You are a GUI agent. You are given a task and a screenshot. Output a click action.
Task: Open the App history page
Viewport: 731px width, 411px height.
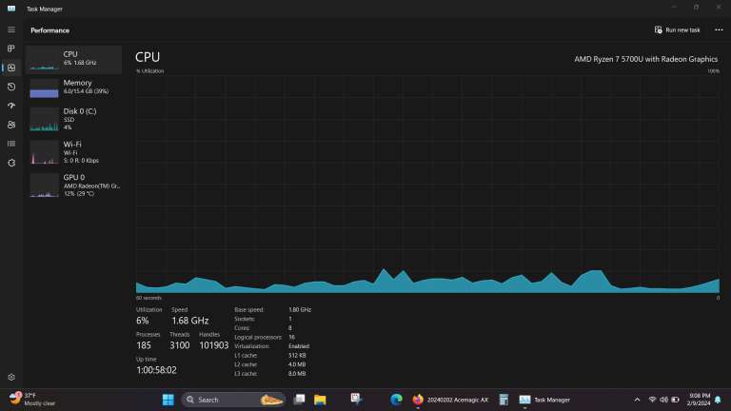pyautogui.click(x=11, y=87)
